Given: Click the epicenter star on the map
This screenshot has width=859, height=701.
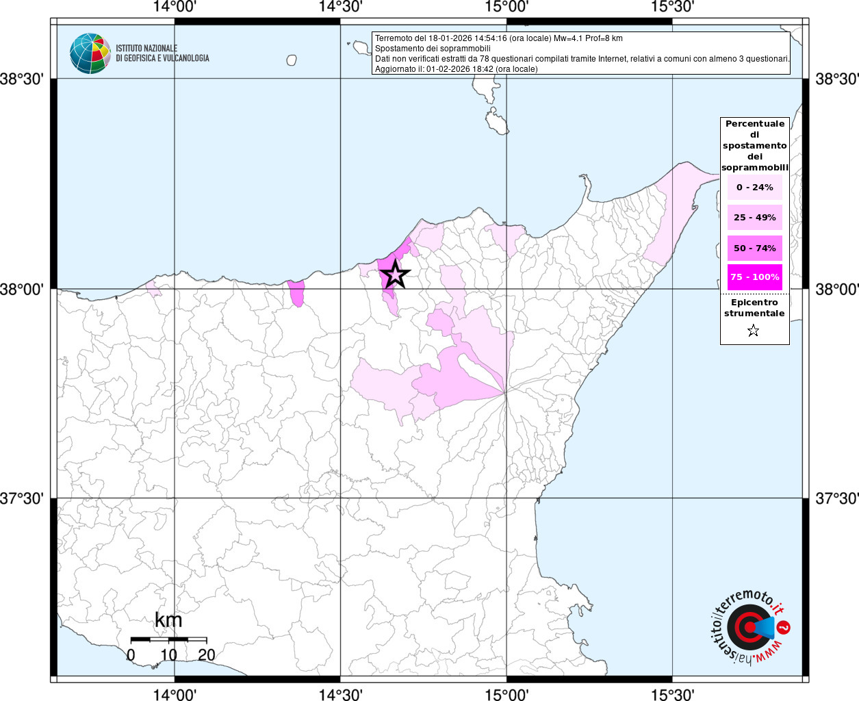Looking at the screenshot, I should 395,274.
